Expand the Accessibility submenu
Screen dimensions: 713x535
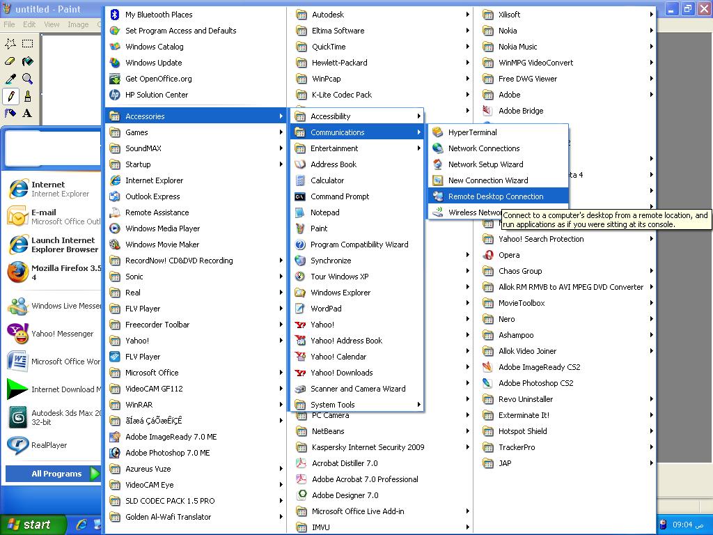(357, 116)
